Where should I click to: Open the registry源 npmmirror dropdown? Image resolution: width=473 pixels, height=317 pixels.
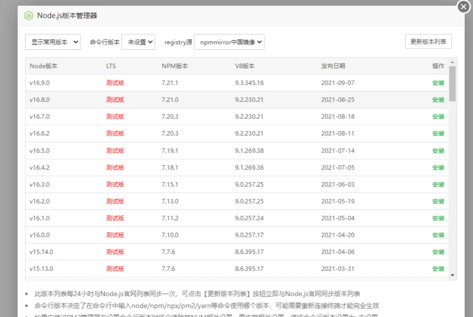229,42
